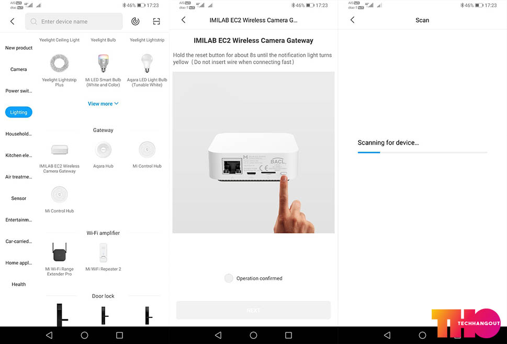This screenshot has height=344, width=507.
Task: Tap the Enter device name search field
Action: 74,21
